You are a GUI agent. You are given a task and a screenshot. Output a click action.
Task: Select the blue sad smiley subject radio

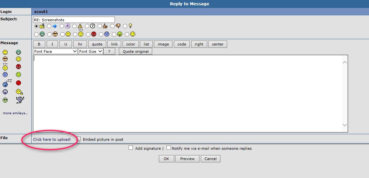101,35
